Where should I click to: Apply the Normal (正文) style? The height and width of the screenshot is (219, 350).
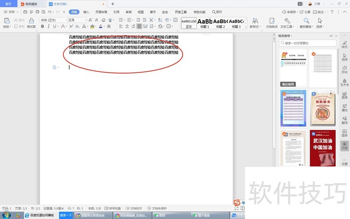(x=189, y=23)
